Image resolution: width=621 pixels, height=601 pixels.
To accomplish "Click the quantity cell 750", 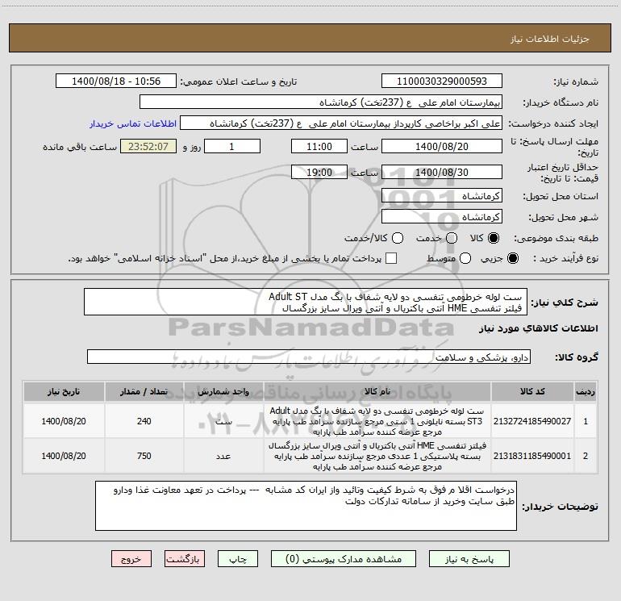I will tap(144, 456).
